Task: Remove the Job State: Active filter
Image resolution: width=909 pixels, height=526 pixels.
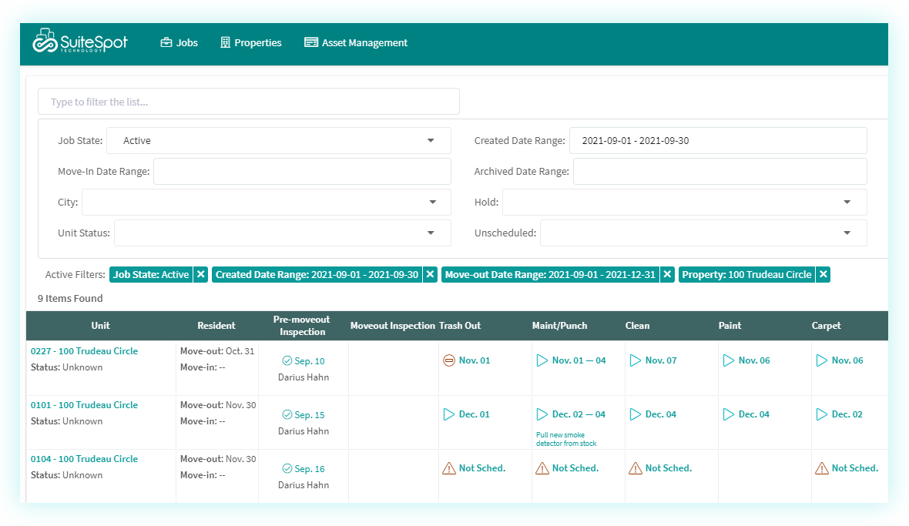Action: click(x=200, y=274)
